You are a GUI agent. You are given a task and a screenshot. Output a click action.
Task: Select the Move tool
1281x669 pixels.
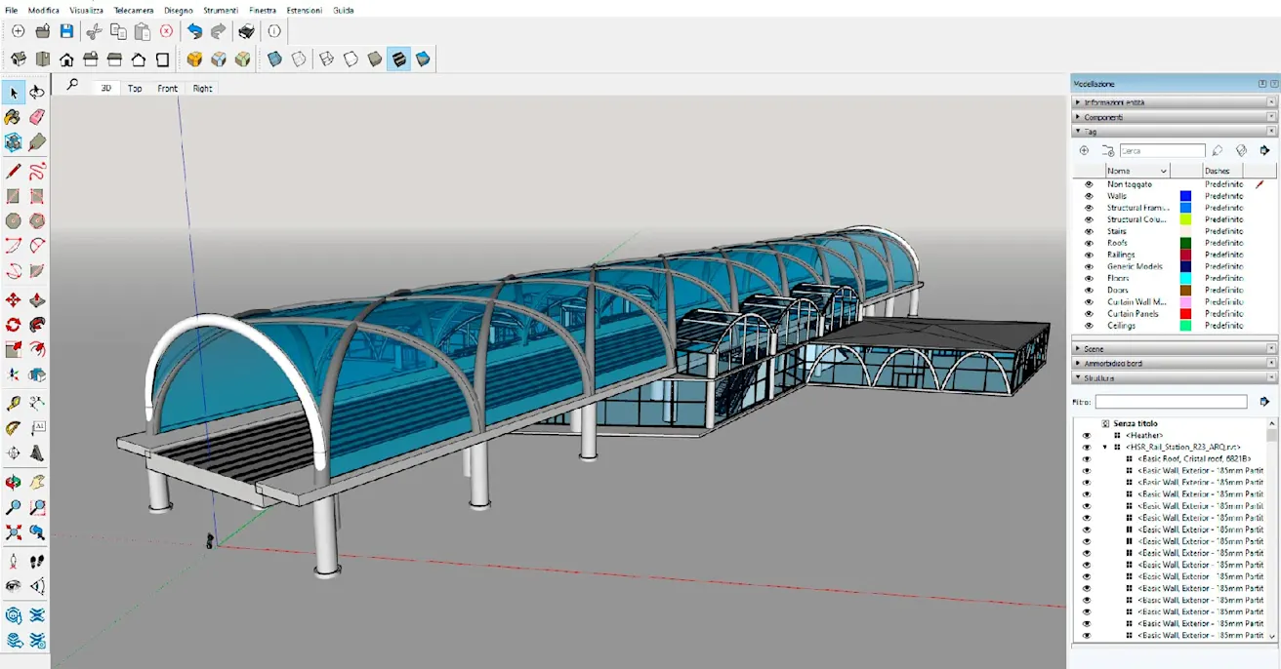[14, 300]
